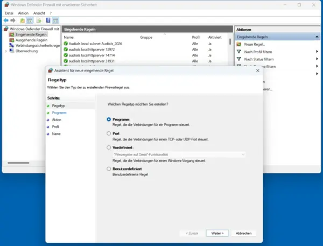Sort rules by the Profil column header
The width and height of the screenshot is (323, 246).
point(196,37)
